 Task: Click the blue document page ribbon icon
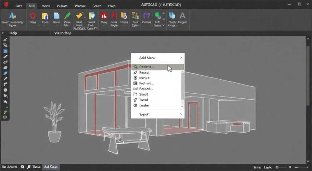click(x=56, y=16)
